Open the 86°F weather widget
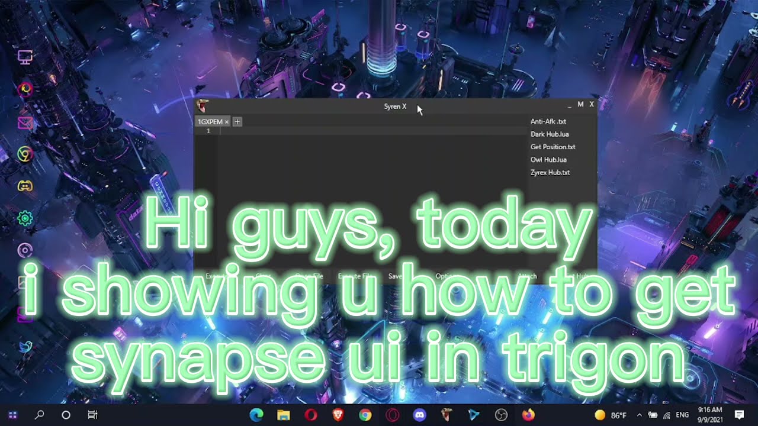This screenshot has height=426, width=758. (x=611, y=415)
